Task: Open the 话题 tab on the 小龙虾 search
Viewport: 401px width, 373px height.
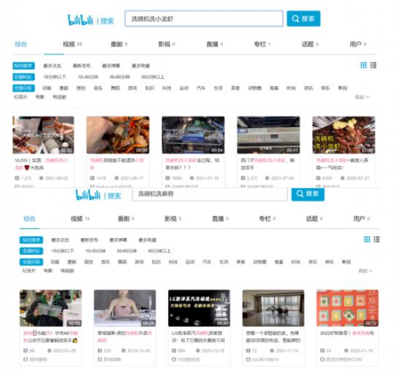Action: click(x=310, y=44)
